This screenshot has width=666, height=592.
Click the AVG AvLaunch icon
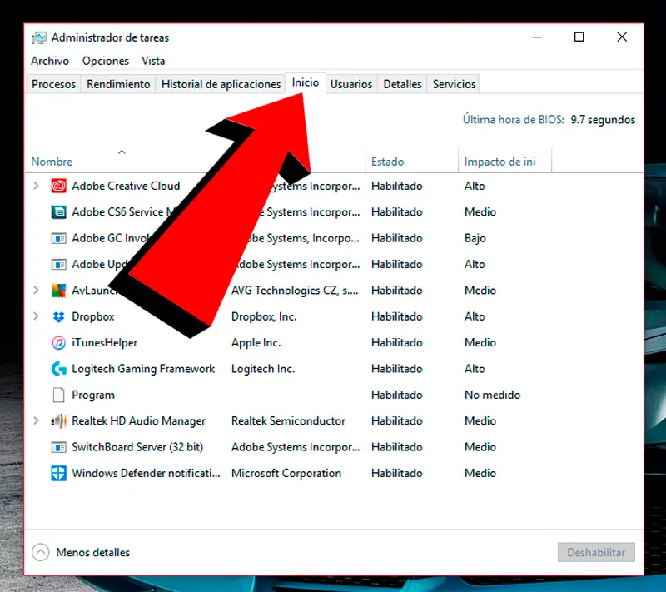tap(58, 291)
